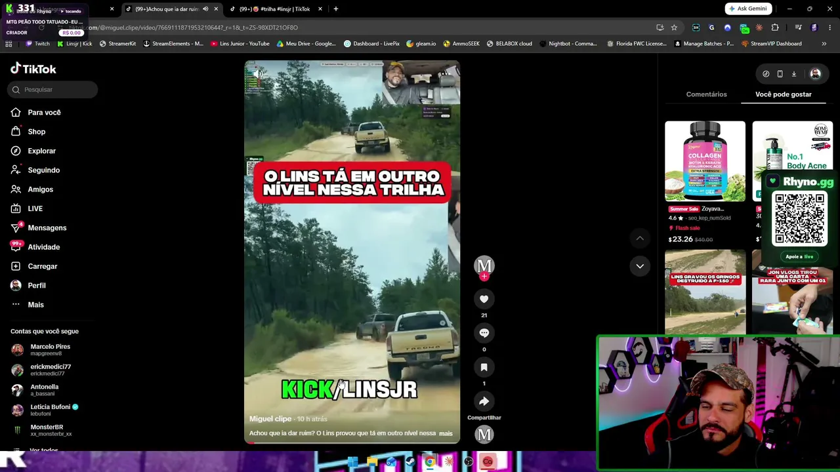Open the Chrome three-dot menu

click(830, 28)
